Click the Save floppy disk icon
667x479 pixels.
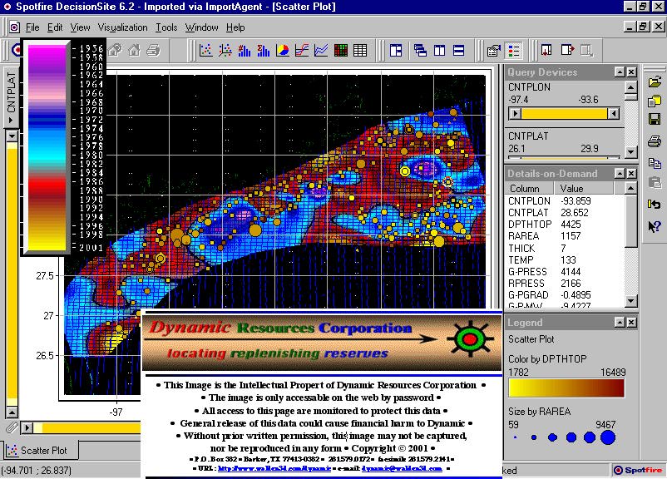(654, 120)
